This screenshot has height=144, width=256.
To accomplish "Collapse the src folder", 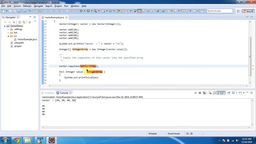I will [x=8, y=36].
